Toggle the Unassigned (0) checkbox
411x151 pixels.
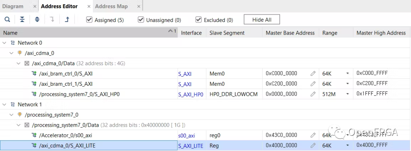141,20
